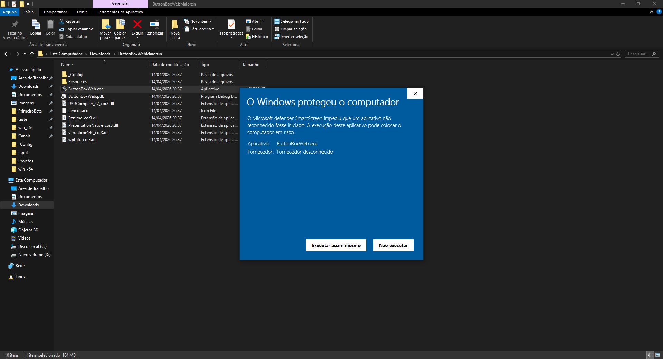Click Histórico in ribbon
Viewport: 663px width, 359px height.
click(257, 37)
